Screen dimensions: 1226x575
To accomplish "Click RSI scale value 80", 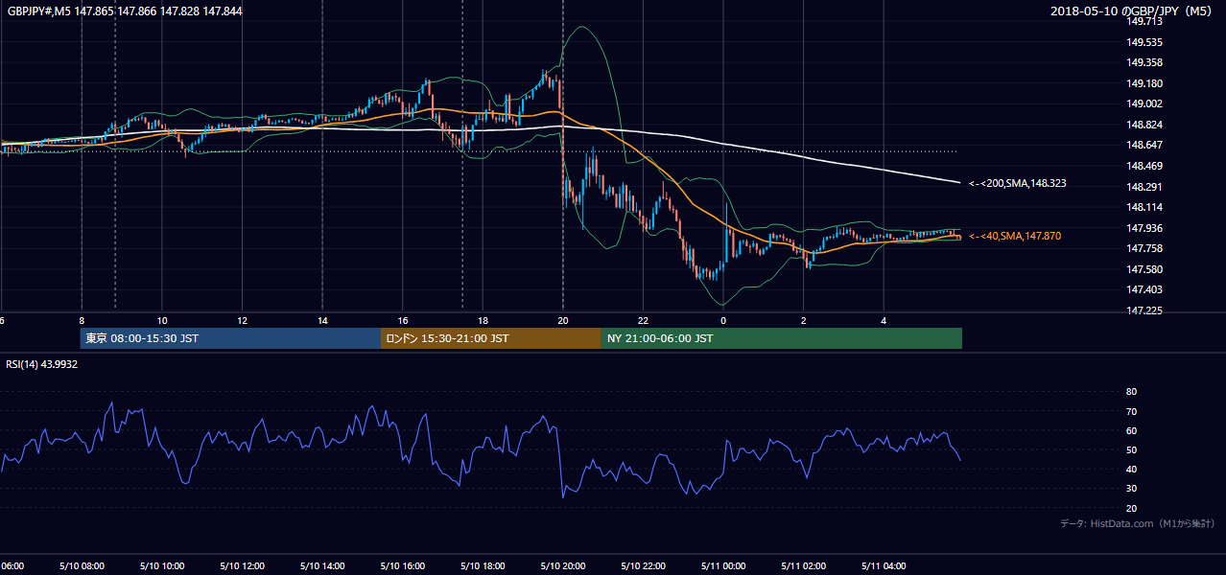I will point(1131,392).
